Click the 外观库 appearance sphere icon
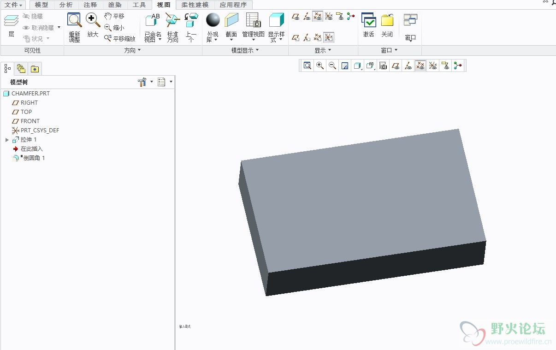The width and height of the screenshot is (556, 350). click(x=213, y=20)
